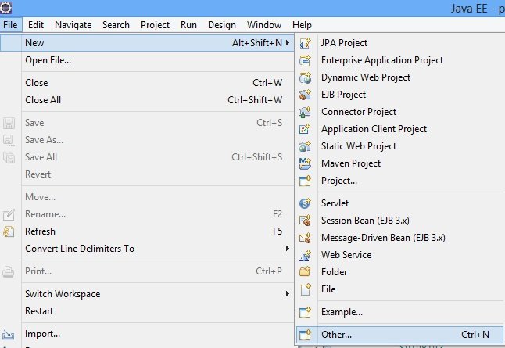Select Dynamic Web Project entry
Image resolution: width=505 pixels, height=348 pixels.
pyautogui.click(x=399, y=77)
